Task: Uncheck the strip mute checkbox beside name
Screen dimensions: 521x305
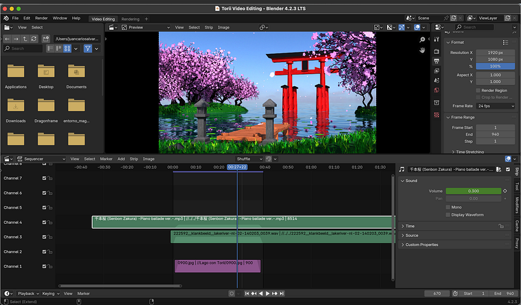Action: tap(508, 169)
